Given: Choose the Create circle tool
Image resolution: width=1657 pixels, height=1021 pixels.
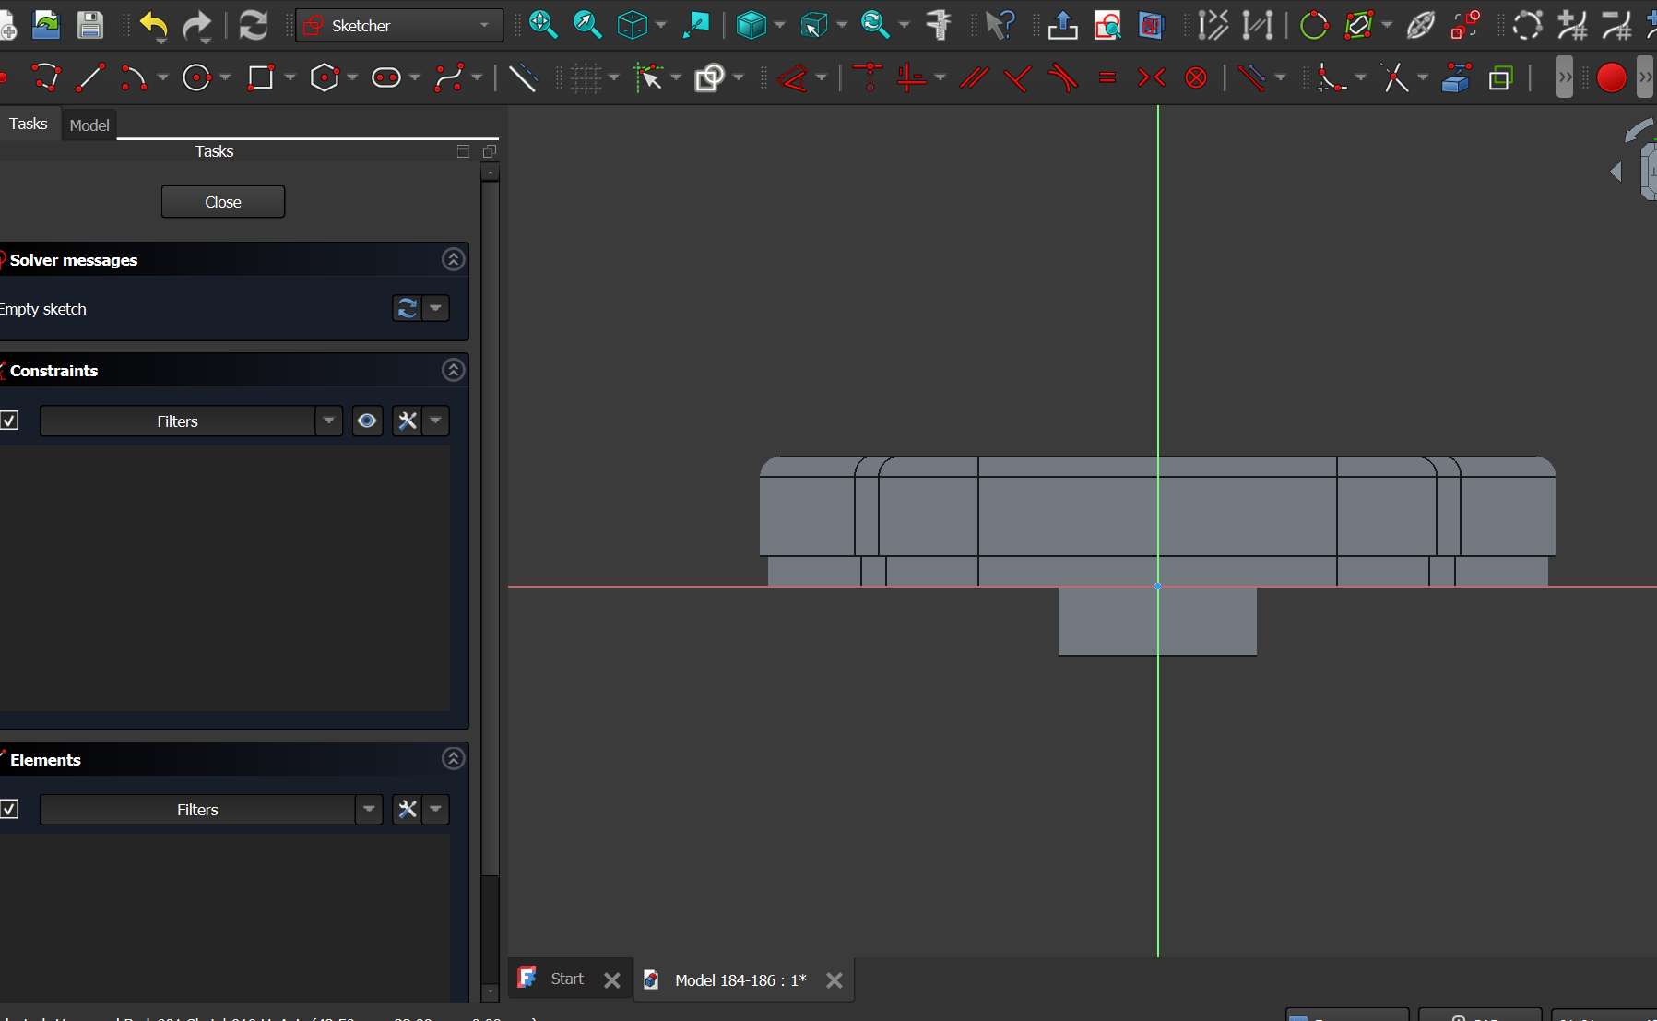Looking at the screenshot, I should (x=196, y=78).
